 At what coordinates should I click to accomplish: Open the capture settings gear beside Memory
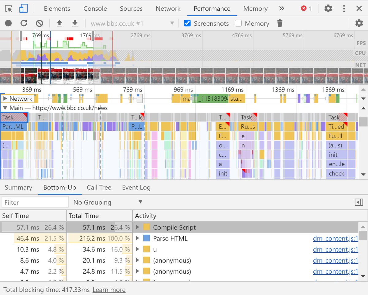click(x=358, y=23)
